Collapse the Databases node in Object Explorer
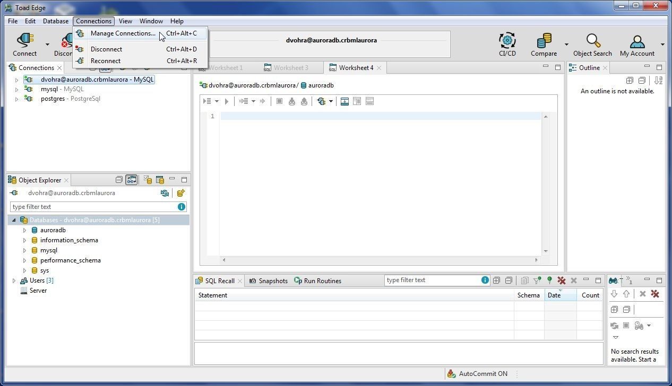The width and height of the screenshot is (672, 386). pyautogui.click(x=14, y=220)
